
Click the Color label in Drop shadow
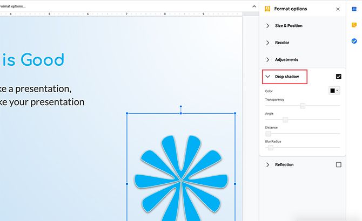tap(269, 91)
